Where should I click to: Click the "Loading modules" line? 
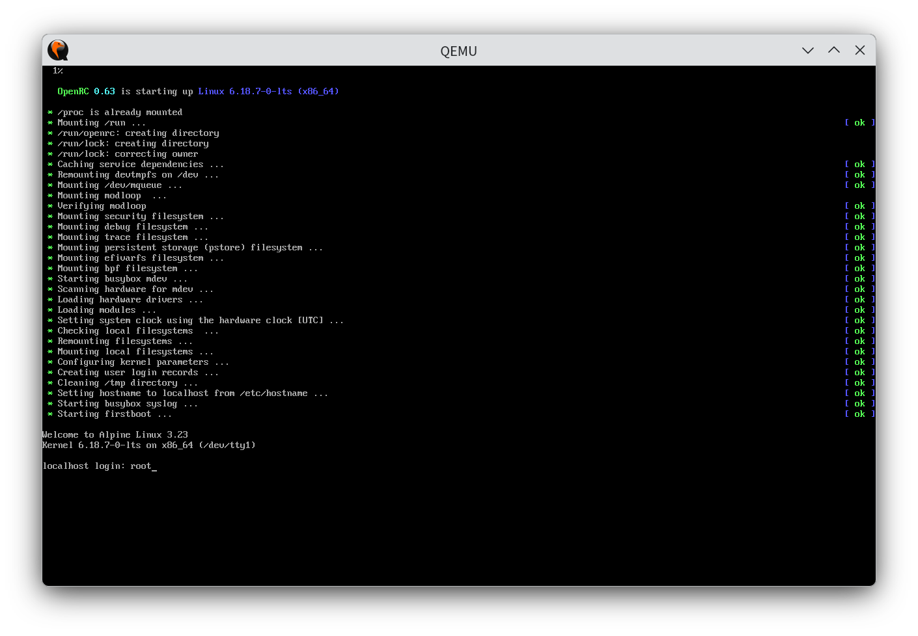click(107, 310)
